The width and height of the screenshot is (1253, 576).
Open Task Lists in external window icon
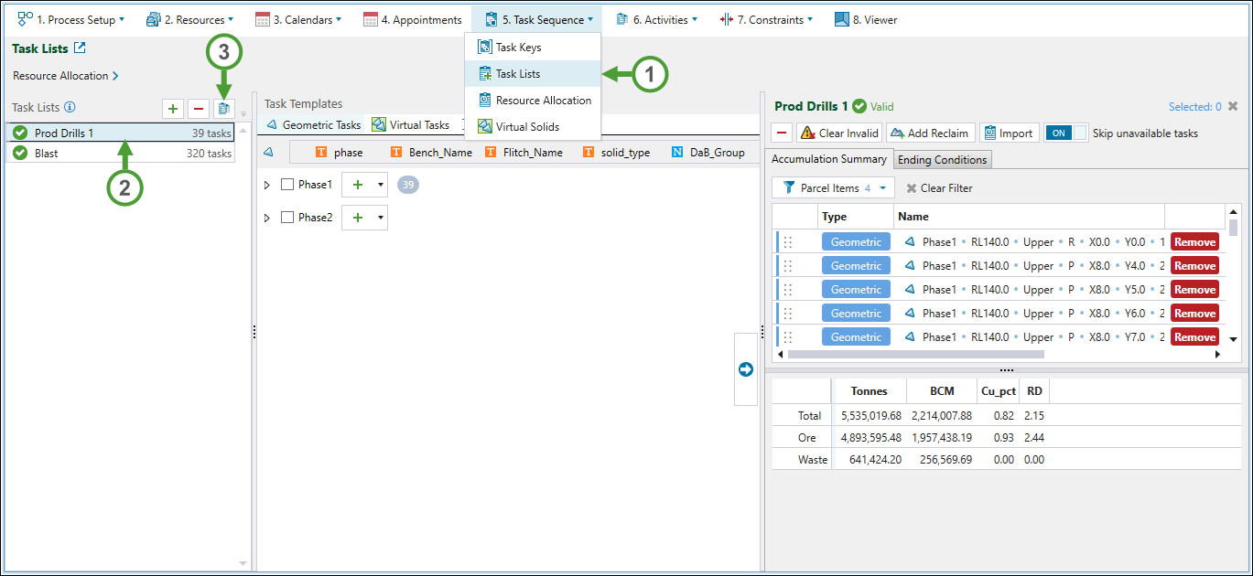click(x=80, y=48)
